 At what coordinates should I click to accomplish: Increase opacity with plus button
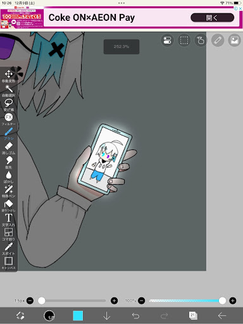coord(233,301)
